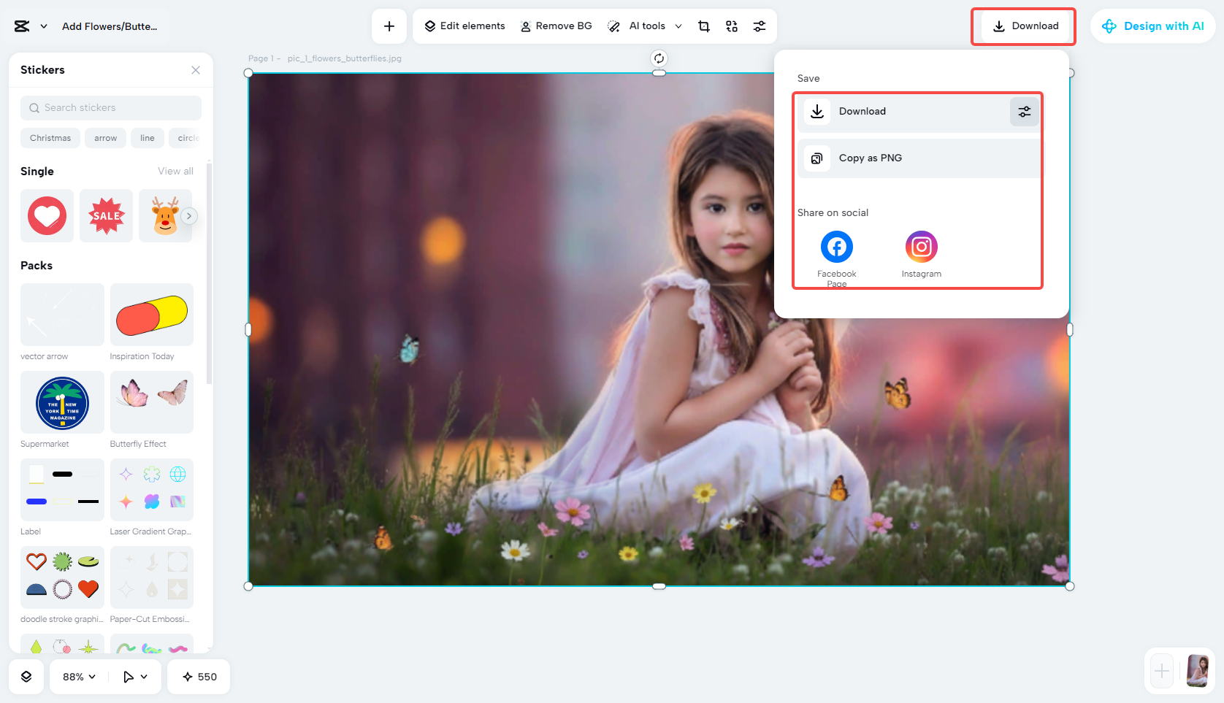The width and height of the screenshot is (1224, 703).
Task: Click the Stickers panel scrollbar
Action: coord(210,273)
